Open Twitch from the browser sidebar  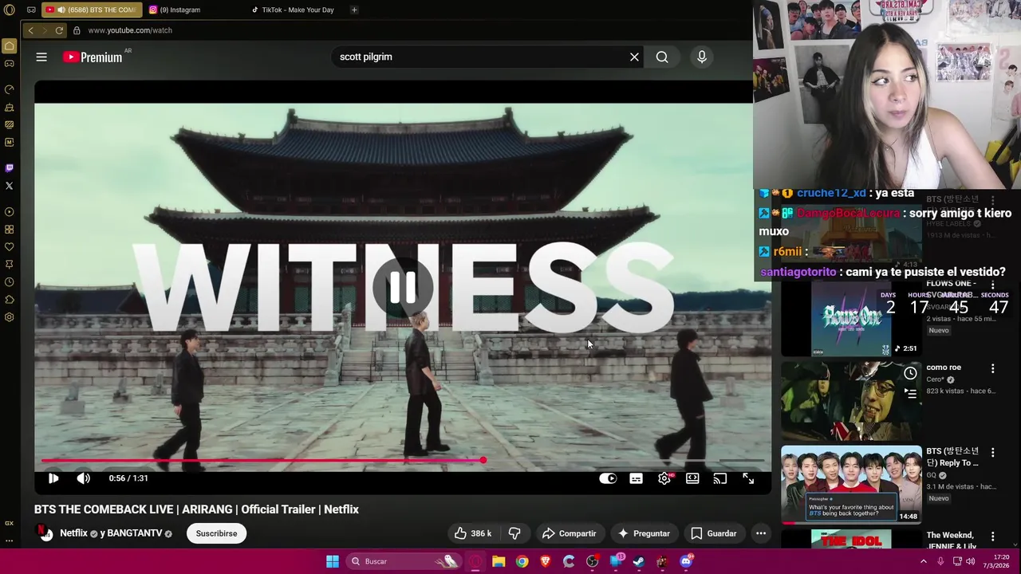[x=10, y=168]
